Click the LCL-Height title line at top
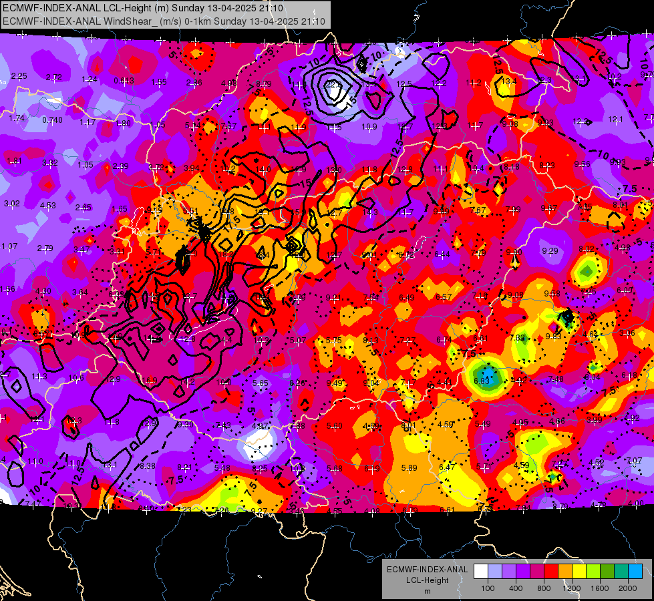The height and width of the screenshot is (601, 654). [143, 8]
